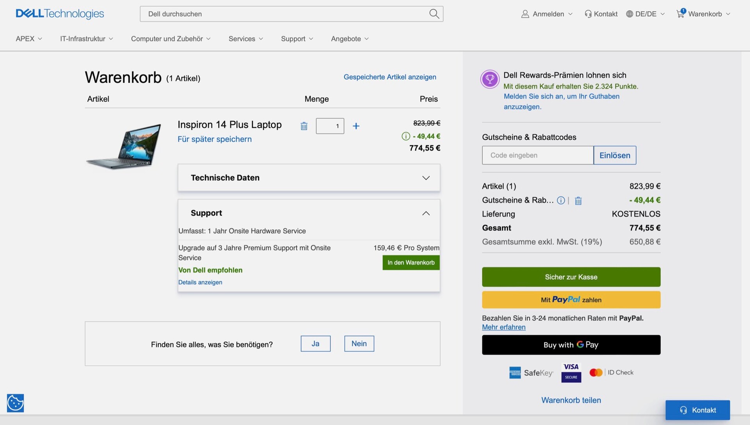Screen dimensions: 750x425
Task: Open the cookie settings icon
Action: click(16, 403)
